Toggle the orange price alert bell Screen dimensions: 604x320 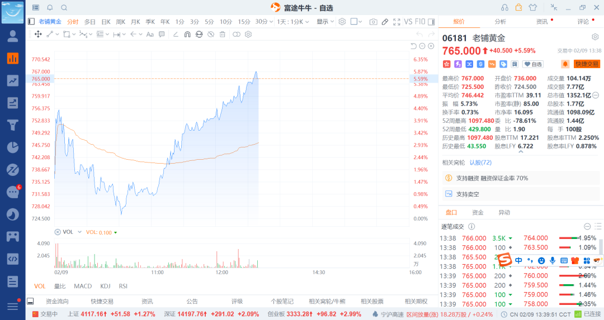[x=565, y=64]
